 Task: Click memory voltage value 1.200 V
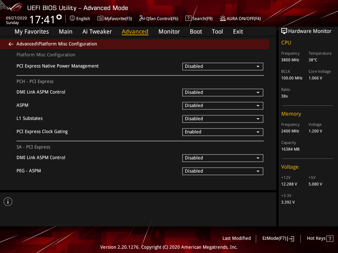[315, 131]
